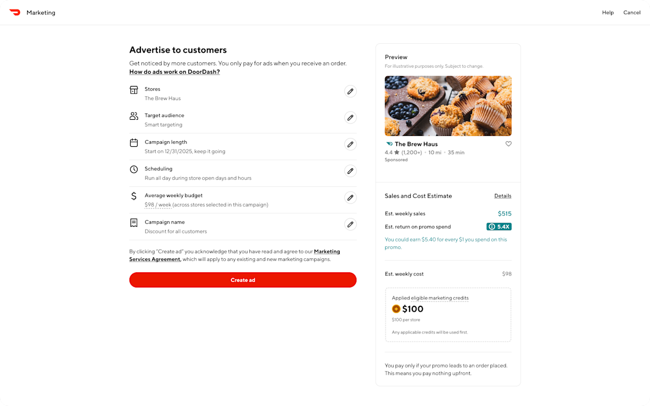This screenshot has height=406, width=650.
Task: Click the Target audience people icon
Action: click(x=134, y=115)
